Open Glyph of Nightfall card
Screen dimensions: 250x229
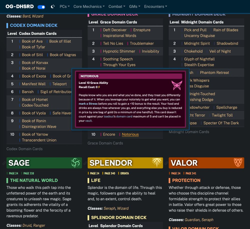pos(199,59)
